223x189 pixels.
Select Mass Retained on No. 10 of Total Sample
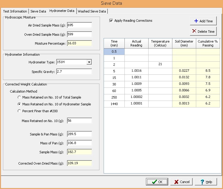pyautogui.click(x=19, y=97)
